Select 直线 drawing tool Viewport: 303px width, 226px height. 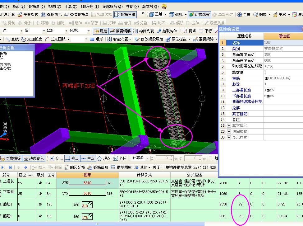(12, 39)
